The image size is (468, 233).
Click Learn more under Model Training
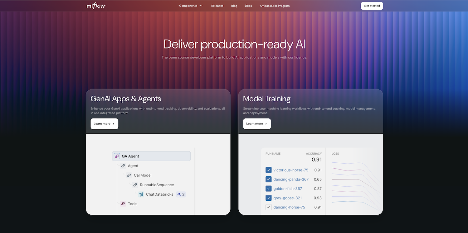(257, 123)
